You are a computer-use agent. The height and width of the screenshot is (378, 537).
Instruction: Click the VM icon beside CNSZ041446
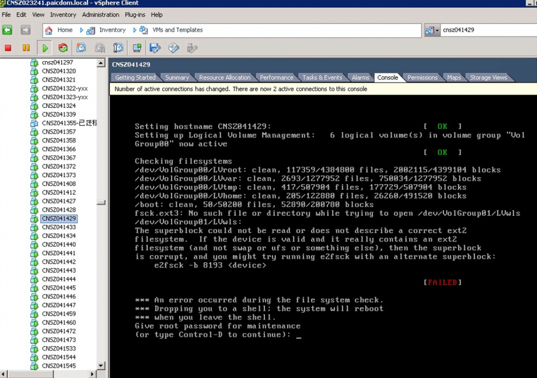pos(34,297)
